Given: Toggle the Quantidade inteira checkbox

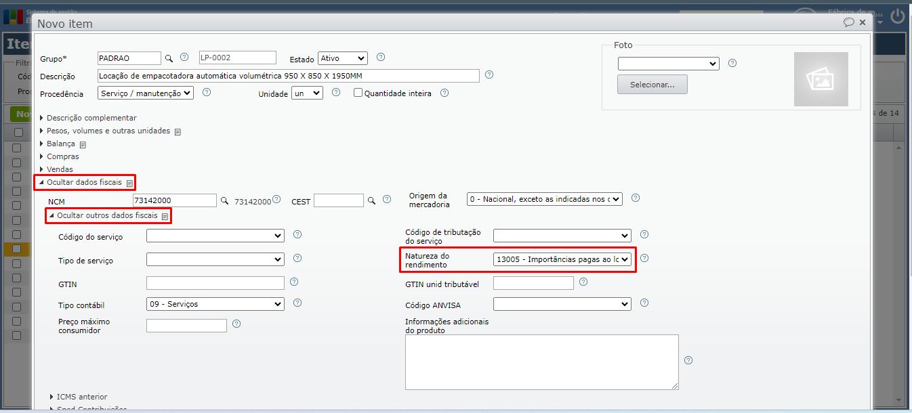Looking at the screenshot, I should point(358,93).
